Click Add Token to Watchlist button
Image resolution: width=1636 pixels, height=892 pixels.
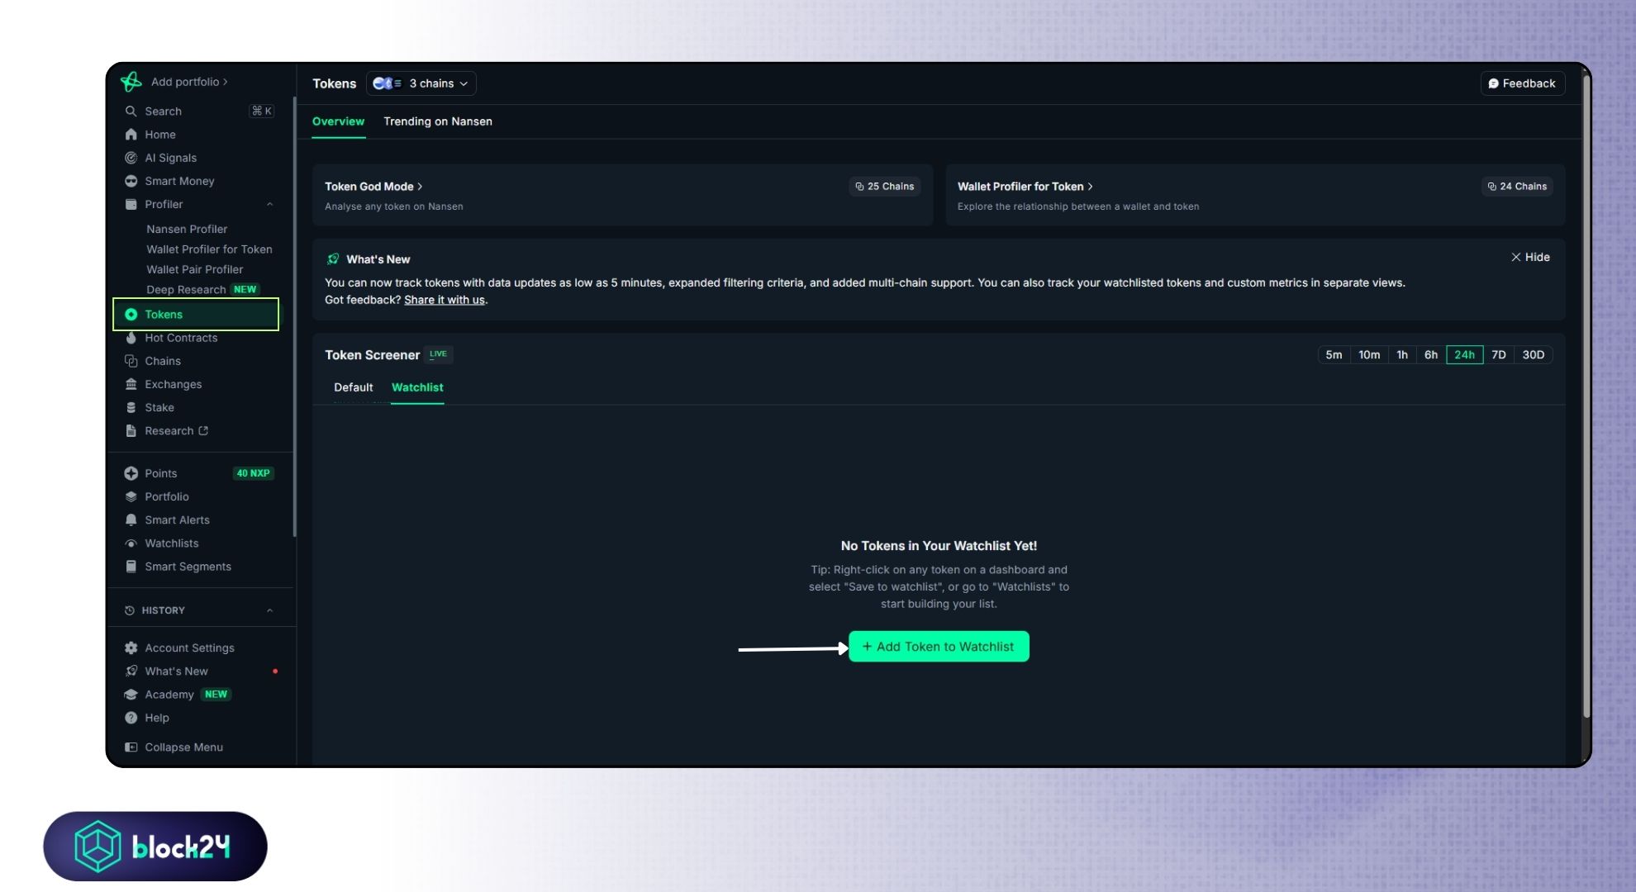tap(939, 647)
